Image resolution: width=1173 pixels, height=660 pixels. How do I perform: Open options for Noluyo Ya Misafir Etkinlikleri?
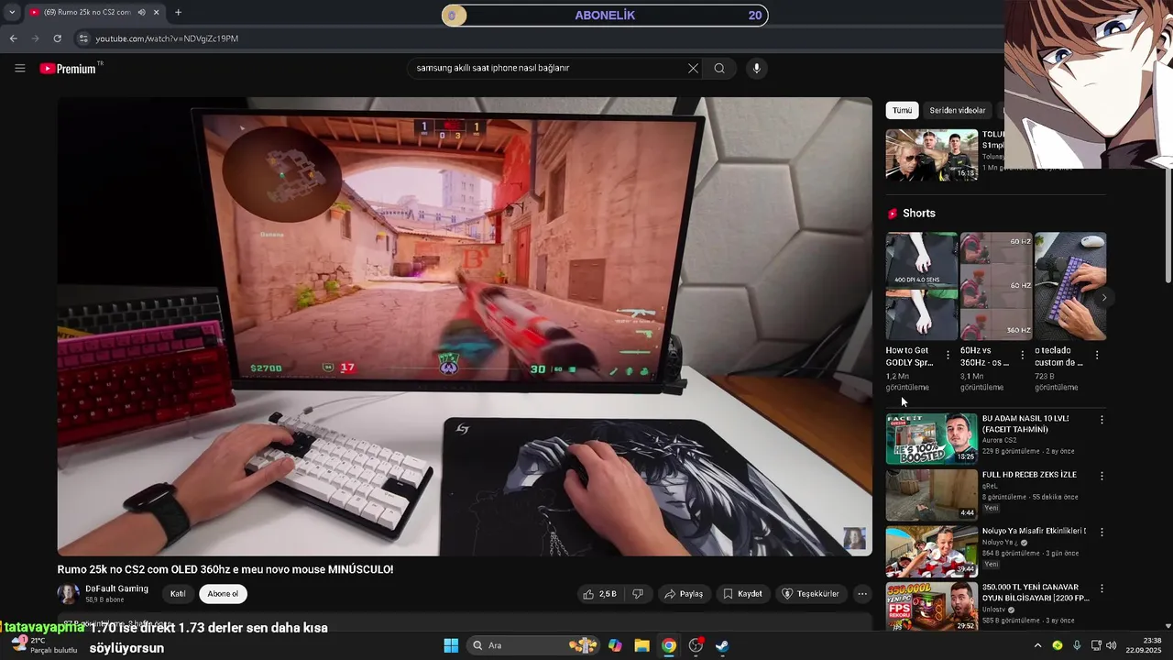pyautogui.click(x=1102, y=532)
